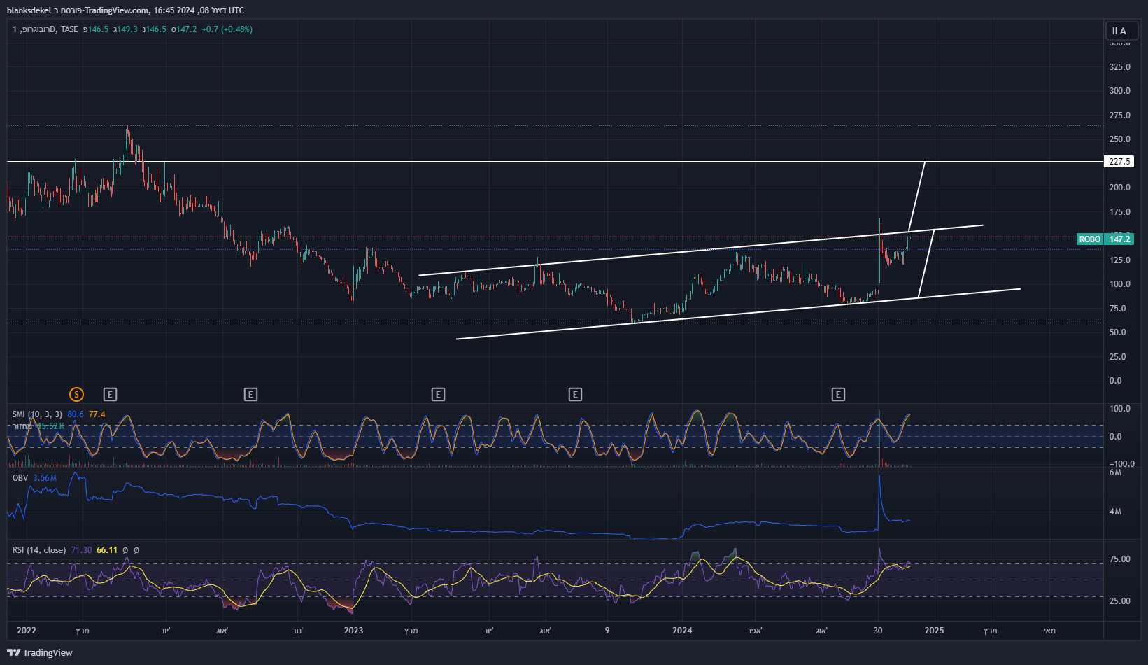
Task: Click the volume value 15.52 K
Action: (50, 426)
